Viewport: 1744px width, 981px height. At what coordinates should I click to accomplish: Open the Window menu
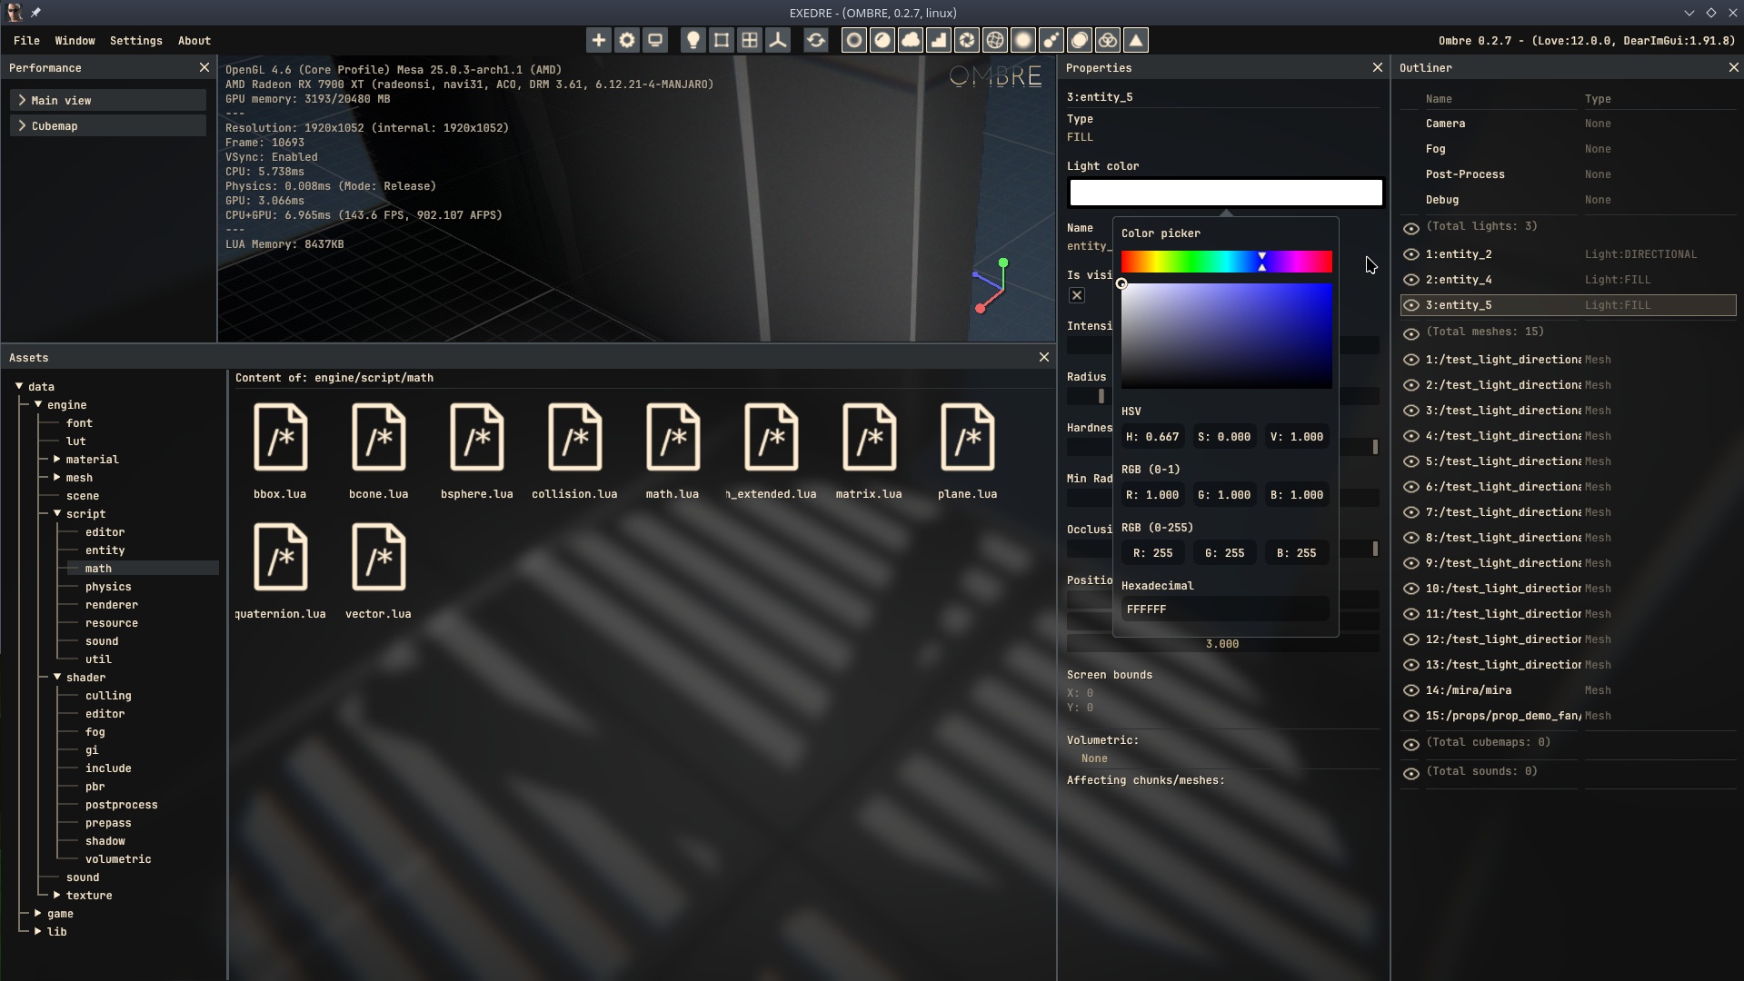pyautogui.click(x=75, y=41)
